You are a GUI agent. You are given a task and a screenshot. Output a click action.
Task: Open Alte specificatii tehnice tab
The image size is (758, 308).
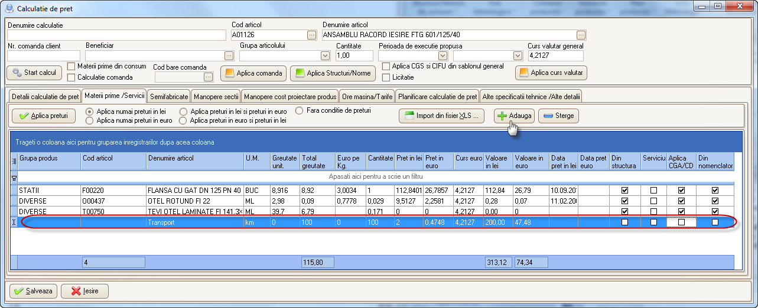(532, 96)
